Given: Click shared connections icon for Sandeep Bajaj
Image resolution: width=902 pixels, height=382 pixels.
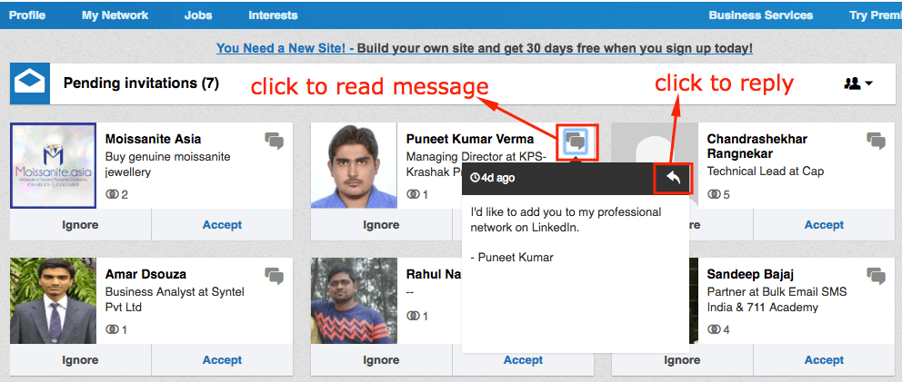Looking at the screenshot, I should tap(713, 329).
